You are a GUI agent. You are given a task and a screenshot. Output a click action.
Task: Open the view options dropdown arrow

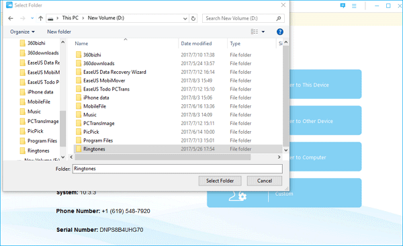point(263,32)
